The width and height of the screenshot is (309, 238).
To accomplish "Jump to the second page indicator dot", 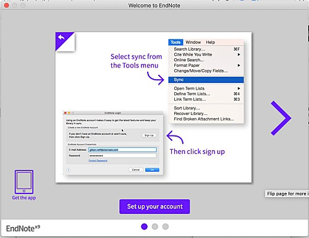I will 155,227.
